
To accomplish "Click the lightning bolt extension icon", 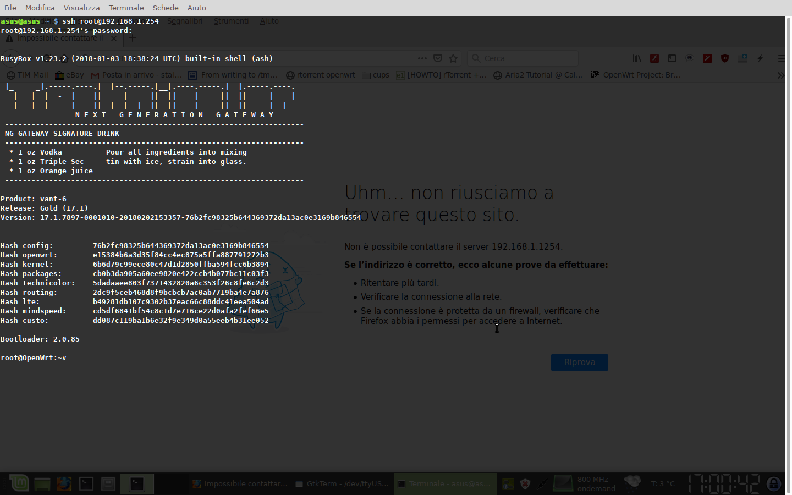I will [760, 58].
